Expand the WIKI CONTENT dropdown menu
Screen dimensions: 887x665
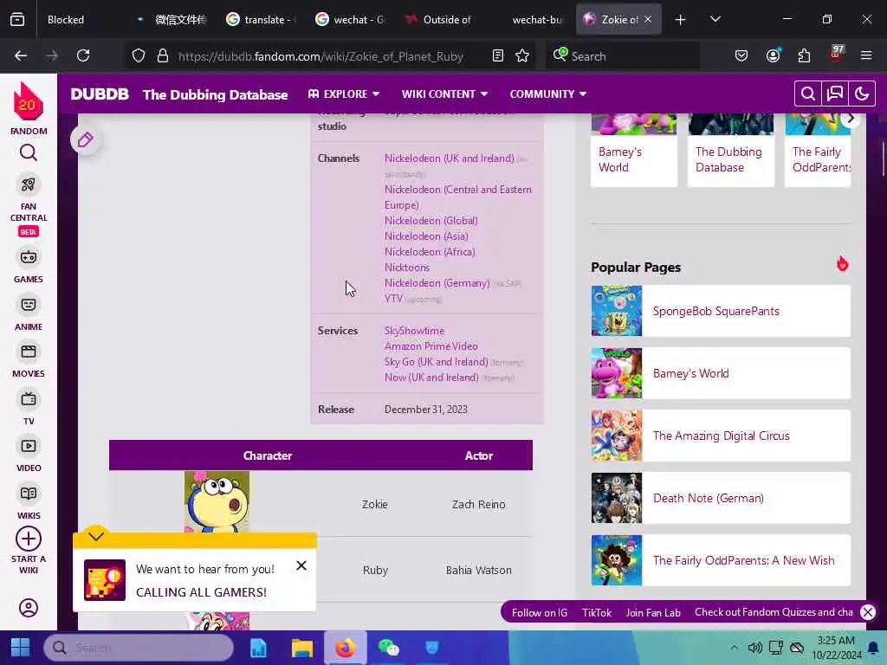[444, 94]
